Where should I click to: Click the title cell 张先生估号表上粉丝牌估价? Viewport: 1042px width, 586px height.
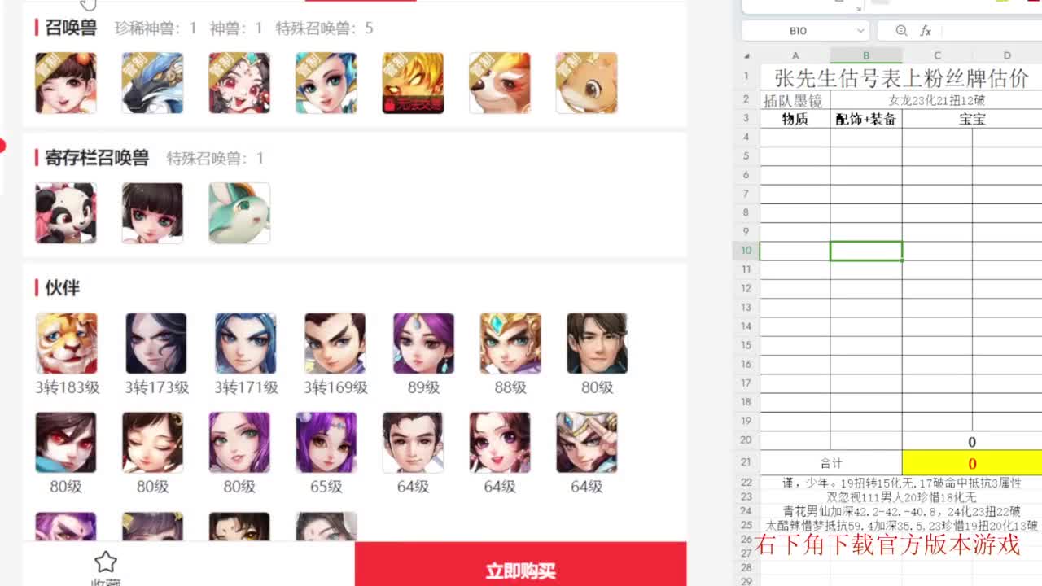click(x=901, y=78)
